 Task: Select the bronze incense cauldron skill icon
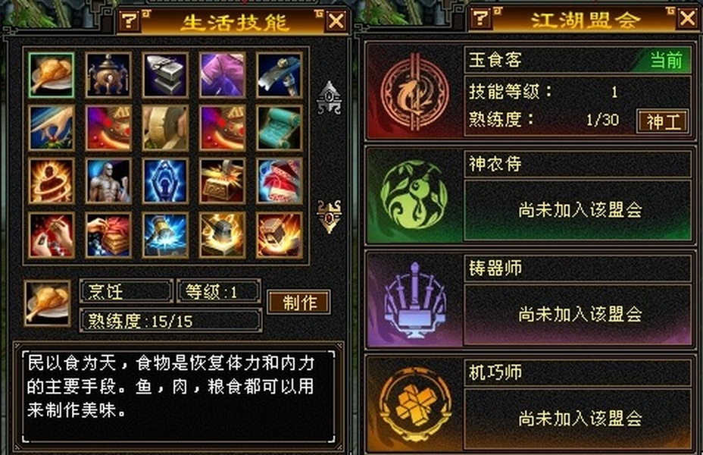[108, 75]
